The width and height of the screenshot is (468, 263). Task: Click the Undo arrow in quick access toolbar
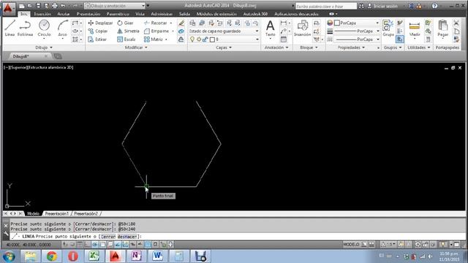(63, 6)
